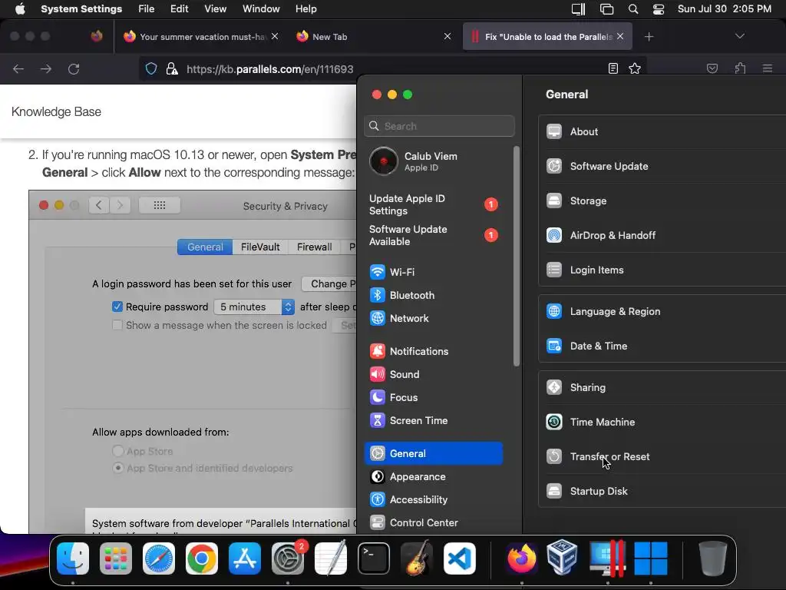The height and width of the screenshot is (590, 786).
Task: Open Control Center in the Settings sidebar
Action: pos(434,522)
